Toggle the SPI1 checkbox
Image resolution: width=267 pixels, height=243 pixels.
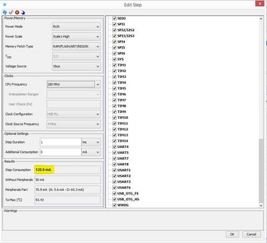(x=114, y=24)
